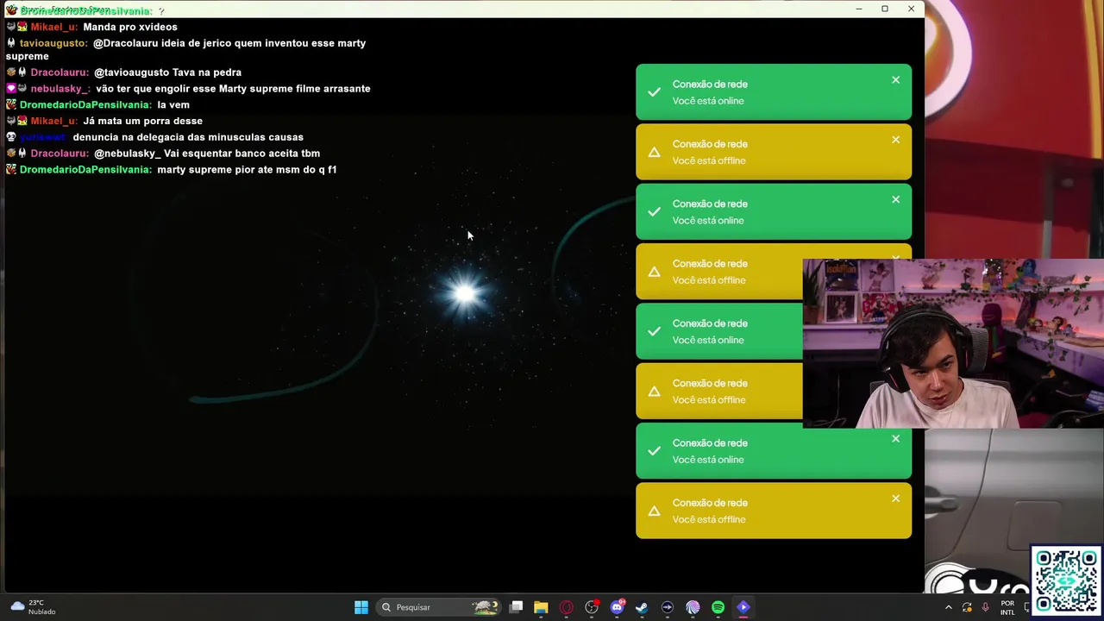Click warning triangle in third offline notification

coord(654,392)
